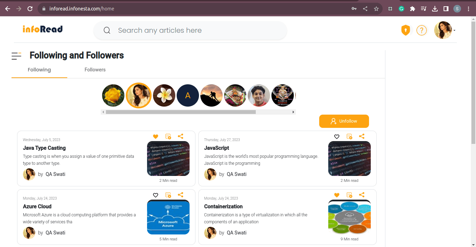Click the Unfollow button
The image size is (476, 247).
(x=344, y=121)
